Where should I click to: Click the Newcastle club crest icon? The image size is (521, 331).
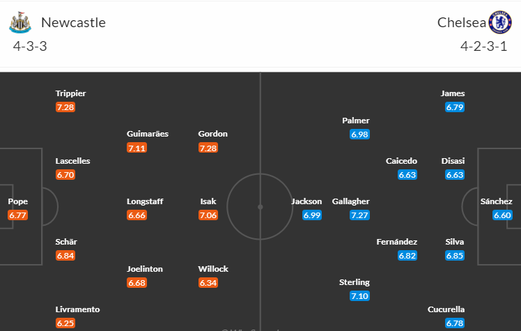coord(20,22)
